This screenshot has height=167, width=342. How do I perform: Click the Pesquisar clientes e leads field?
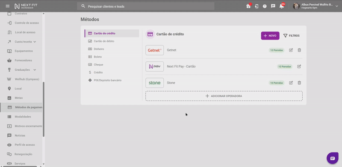(146, 6)
